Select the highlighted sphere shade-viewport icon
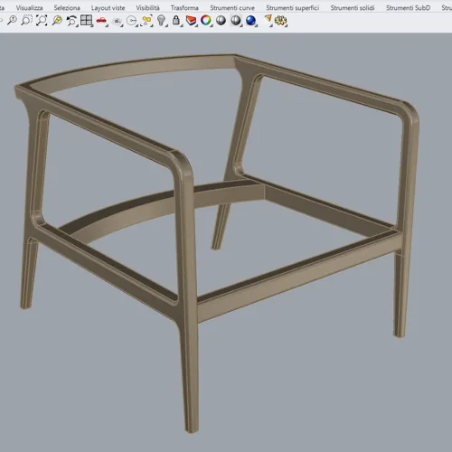 (236, 21)
